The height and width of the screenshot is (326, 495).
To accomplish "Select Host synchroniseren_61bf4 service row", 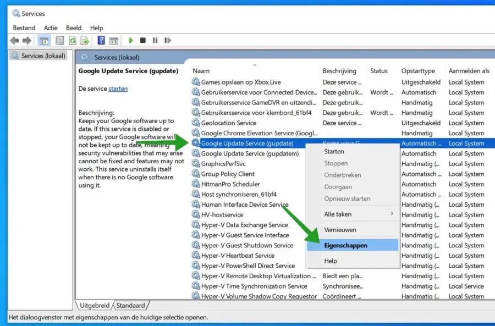I will pyautogui.click(x=343, y=194).
